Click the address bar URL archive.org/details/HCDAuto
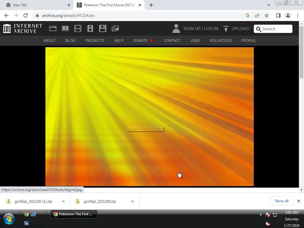Image resolution: width=304 pixels, height=228 pixels. click(68, 15)
